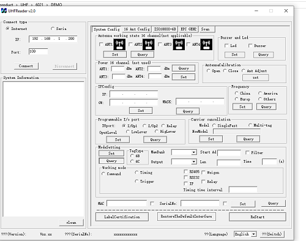The height and width of the screenshot is (241, 306).
Task: Click the ReStart button
Action: coord(258,217)
